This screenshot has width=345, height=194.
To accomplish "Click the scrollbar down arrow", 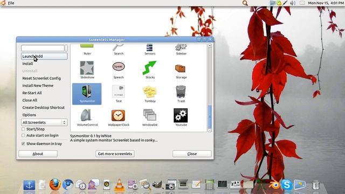I will [210, 130].
